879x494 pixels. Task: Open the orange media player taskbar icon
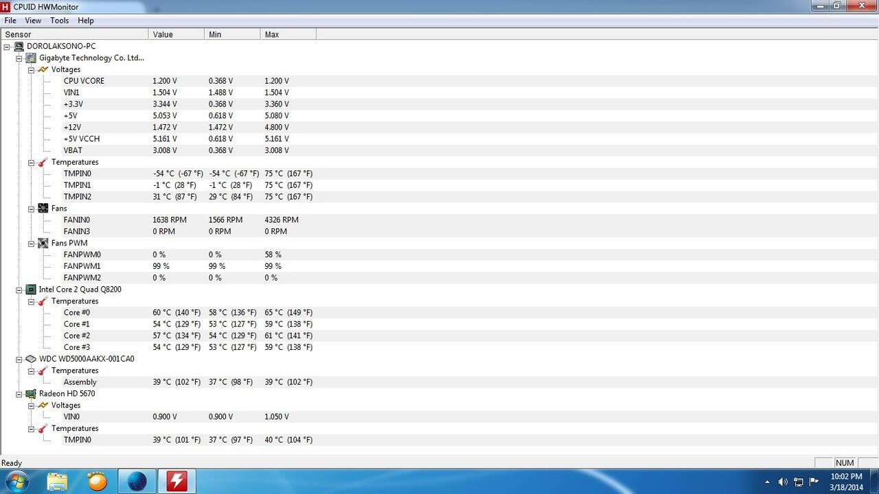tap(98, 481)
